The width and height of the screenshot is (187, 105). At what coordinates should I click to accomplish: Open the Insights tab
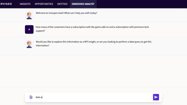point(25,4)
